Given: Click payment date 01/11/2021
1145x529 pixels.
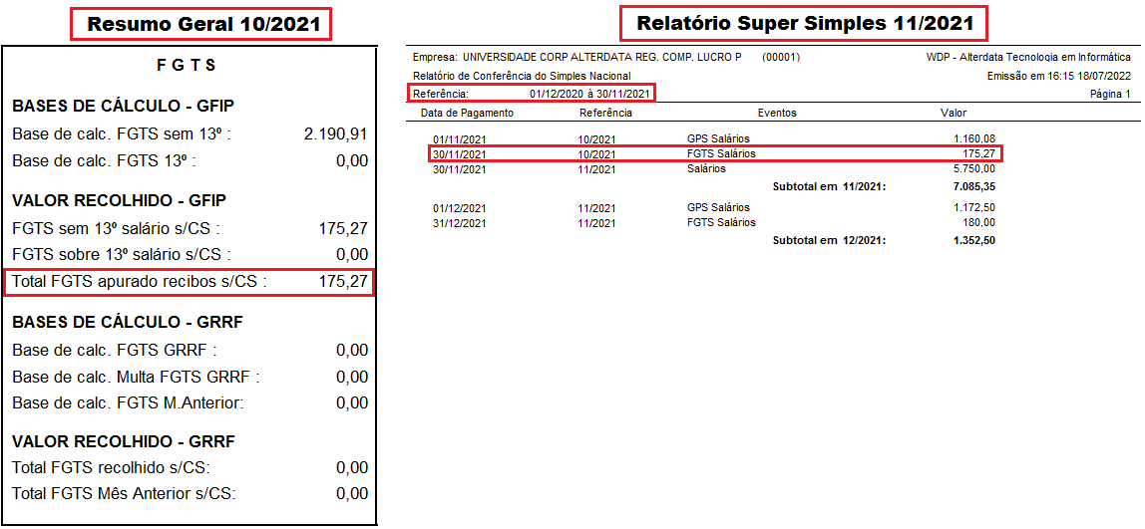Looking at the screenshot, I should point(460,139).
